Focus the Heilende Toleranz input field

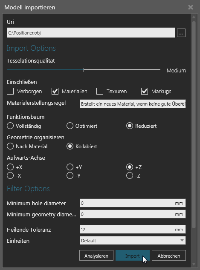point(133,230)
